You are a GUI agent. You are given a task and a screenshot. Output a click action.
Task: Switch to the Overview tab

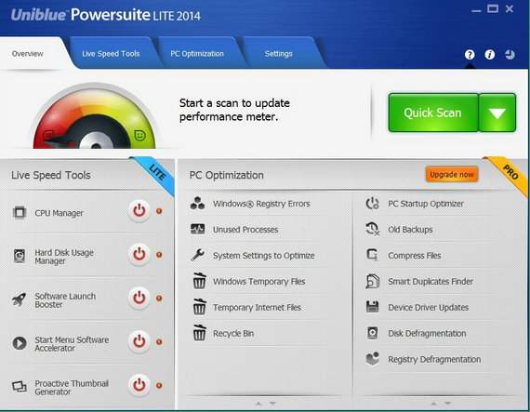point(27,54)
